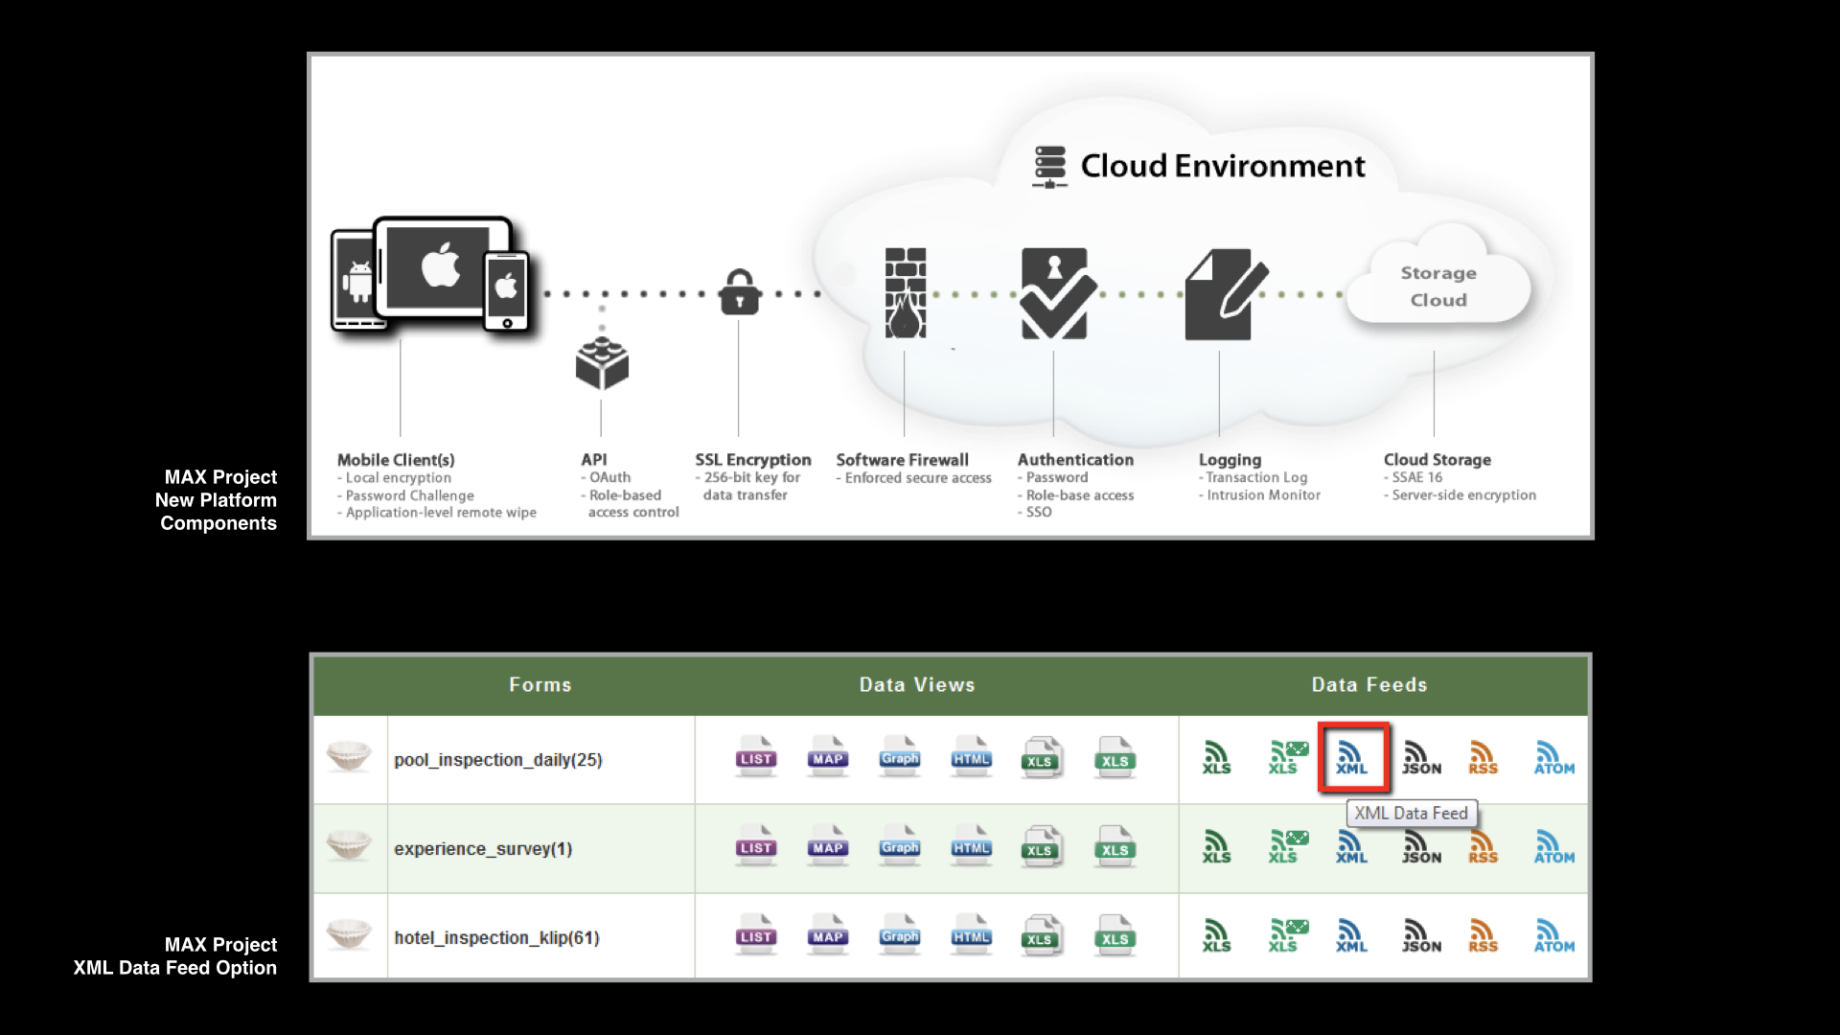Open dark green XLS feed for experience_survey

tap(1216, 846)
